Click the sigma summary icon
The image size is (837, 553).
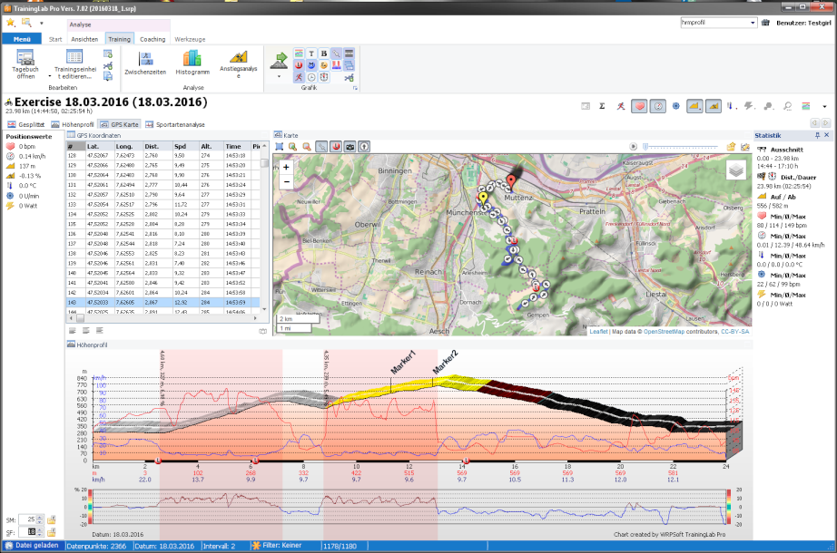click(602, 106)
